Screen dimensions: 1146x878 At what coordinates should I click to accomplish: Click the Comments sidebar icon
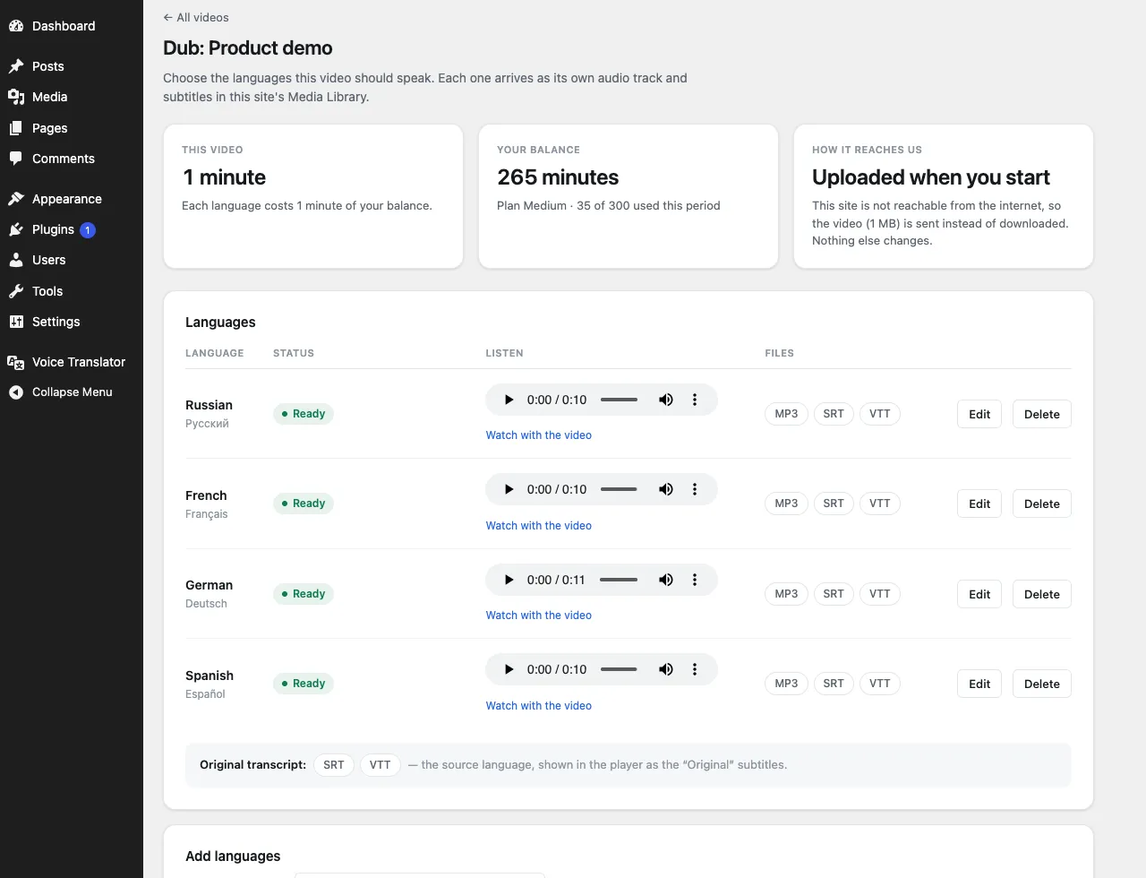pos(16,159)
